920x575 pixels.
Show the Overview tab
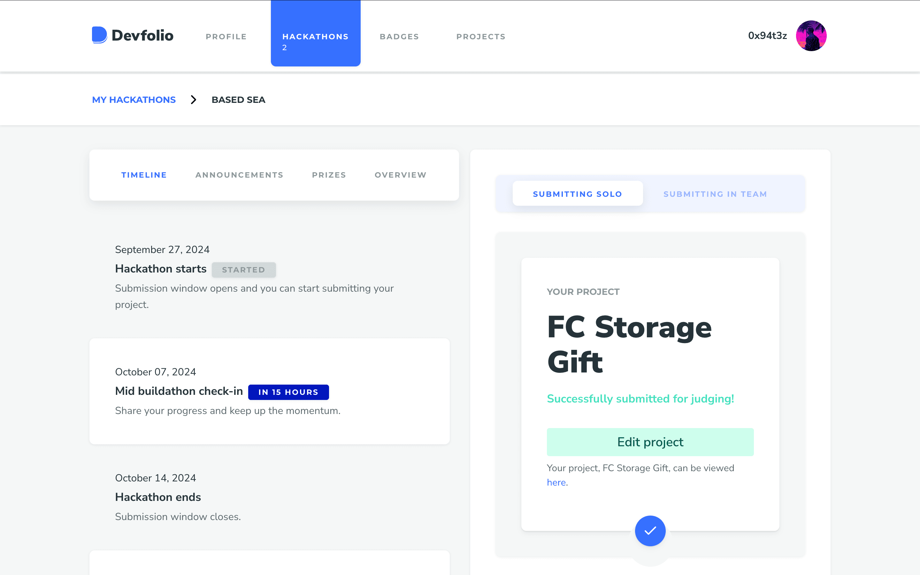400,175
